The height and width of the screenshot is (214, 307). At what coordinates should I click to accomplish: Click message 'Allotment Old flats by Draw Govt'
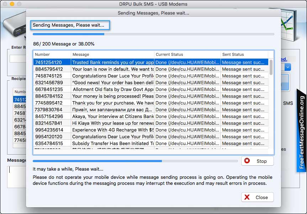[x=113, y=89]
